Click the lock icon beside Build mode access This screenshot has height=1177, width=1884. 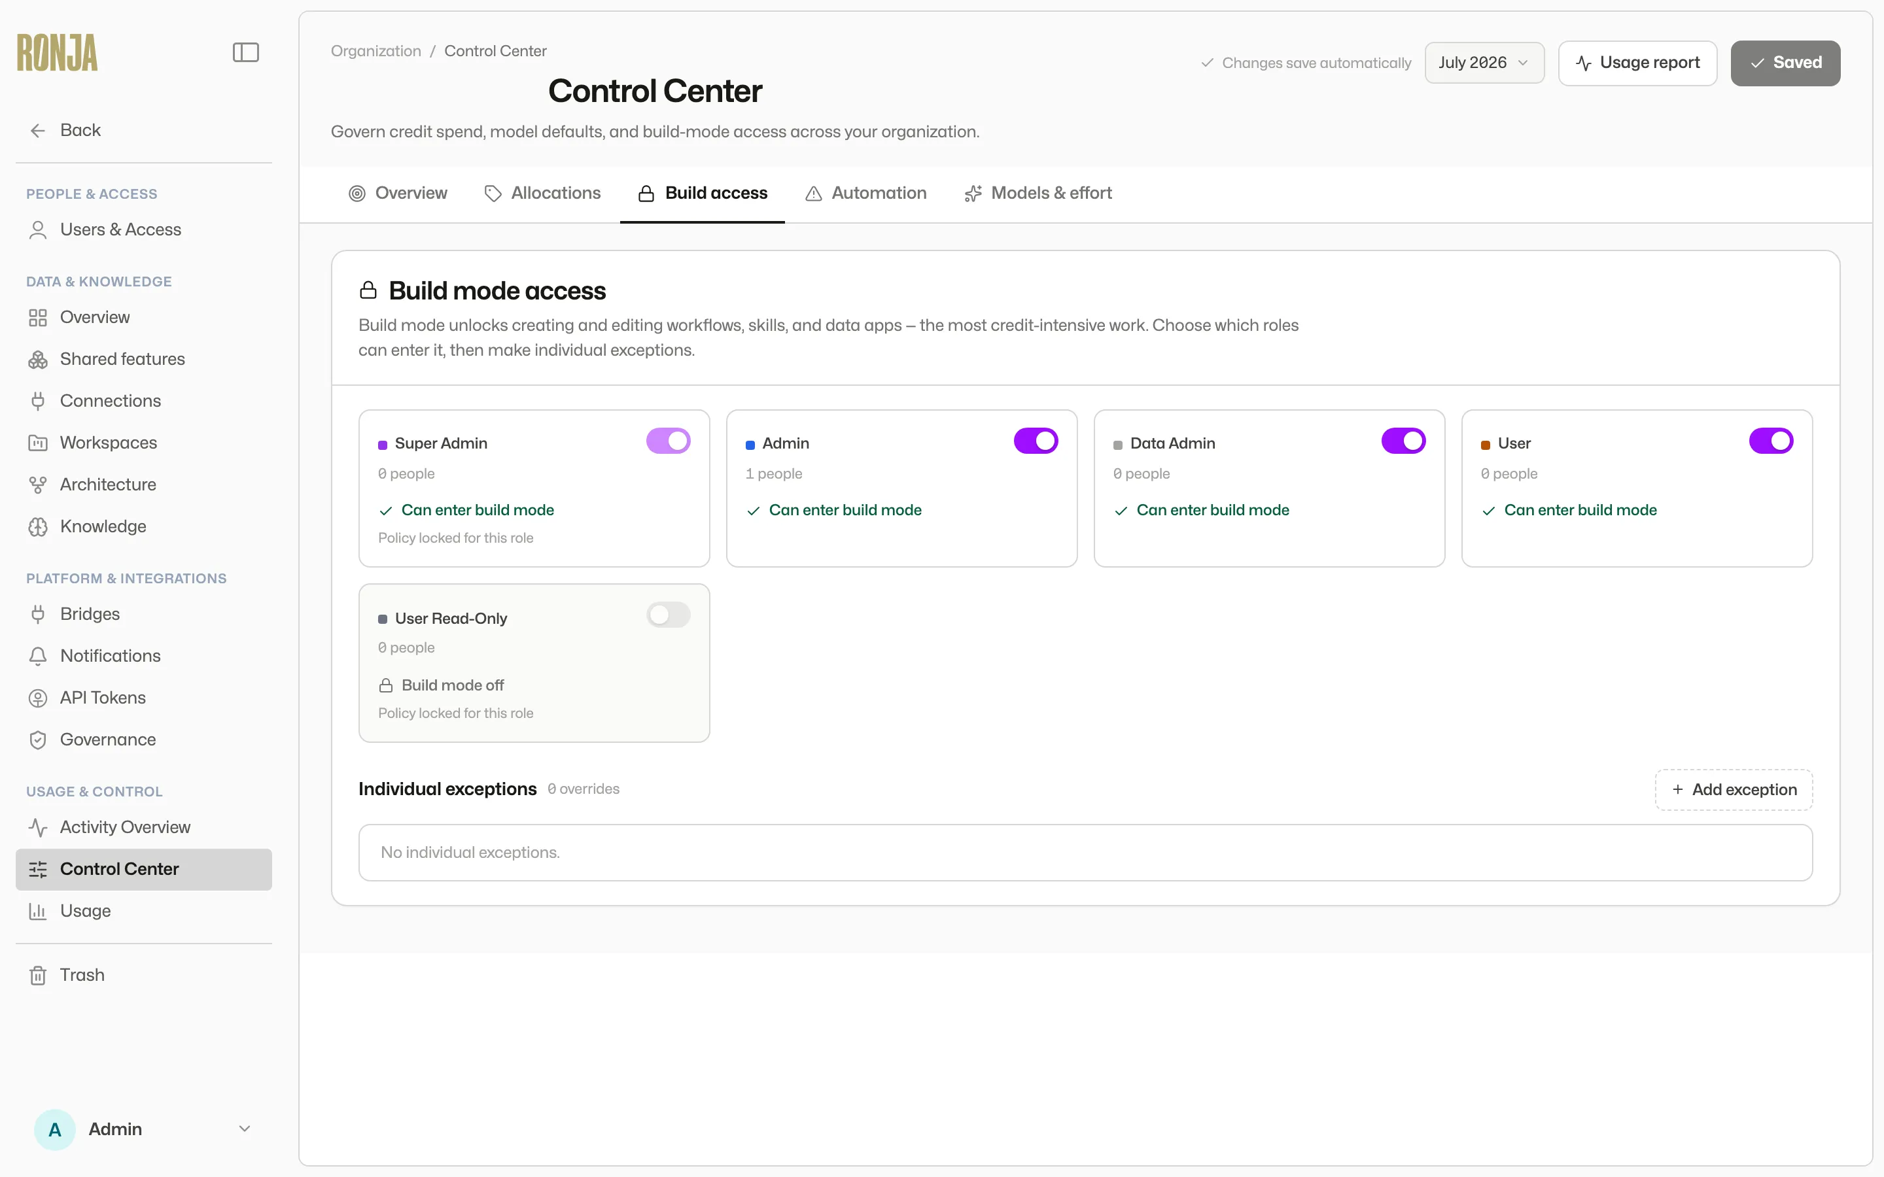pos(368,290)
